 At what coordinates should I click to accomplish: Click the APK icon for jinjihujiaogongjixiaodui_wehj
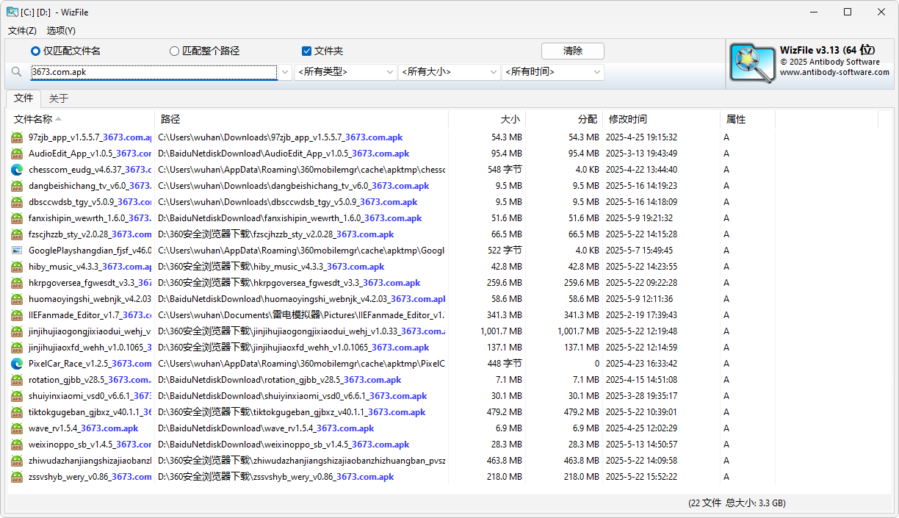pos(17,331)
